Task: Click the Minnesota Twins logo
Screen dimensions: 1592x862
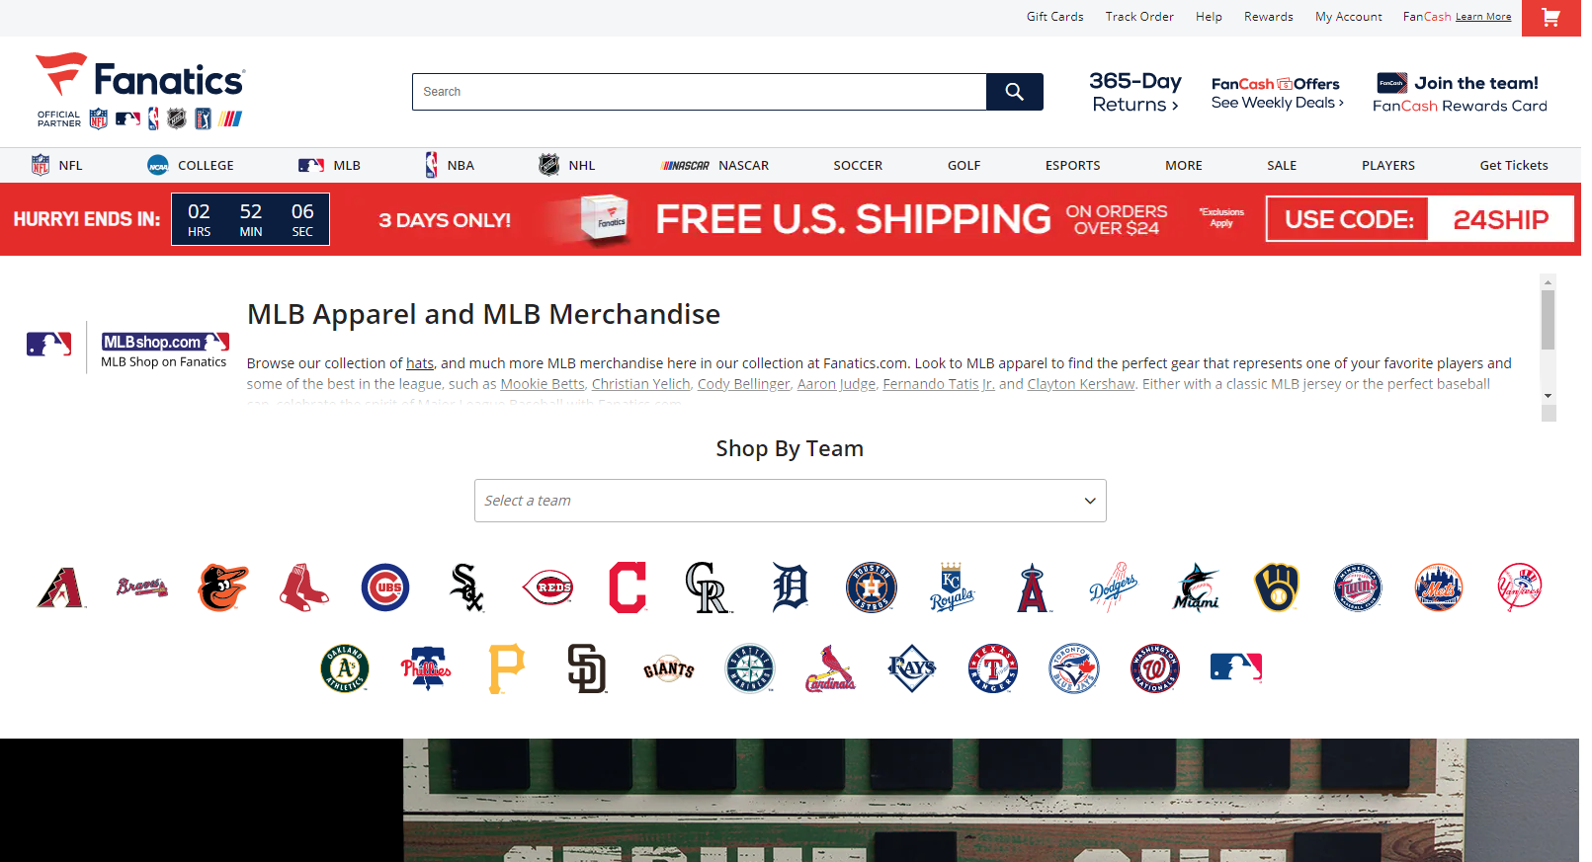Action: pos(1358,588)
